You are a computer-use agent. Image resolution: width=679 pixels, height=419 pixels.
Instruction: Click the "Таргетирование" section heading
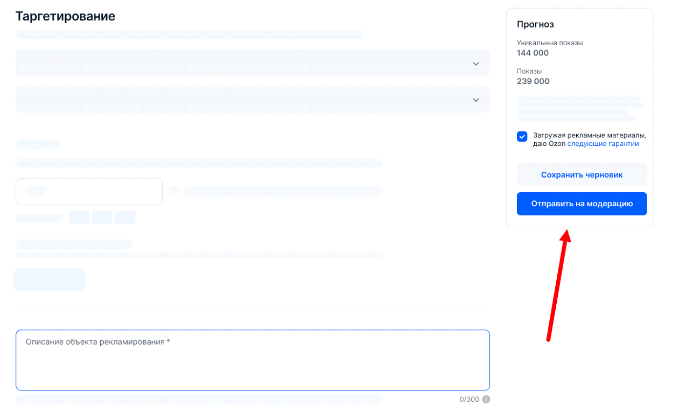tap(65, 16)
